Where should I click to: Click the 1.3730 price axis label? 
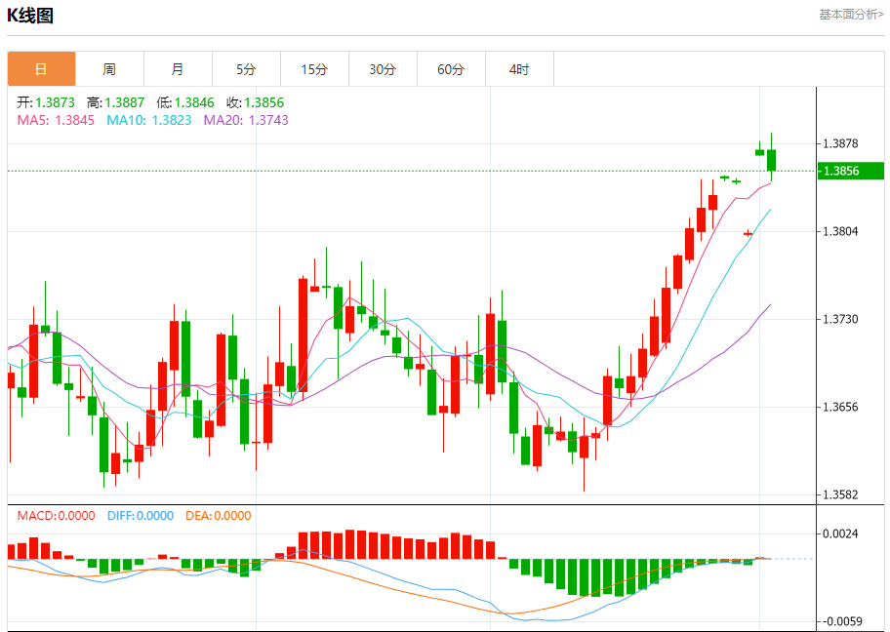840,319
